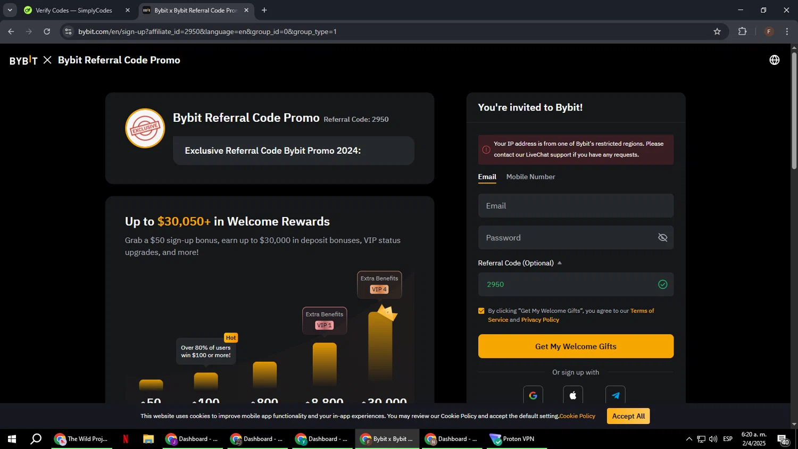Image resolution: width=798 pixels, height=449 pixels.
Task: Toggle password visibility eye icon
Action: [662, 238]
